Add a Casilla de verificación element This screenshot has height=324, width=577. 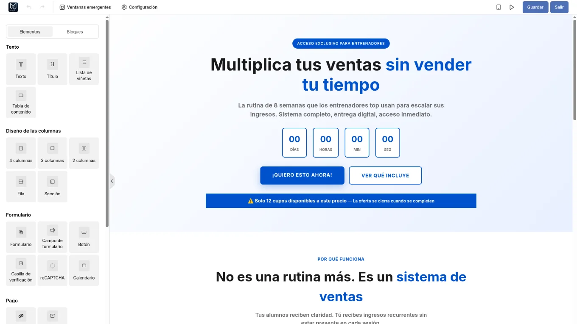point(21,270)
